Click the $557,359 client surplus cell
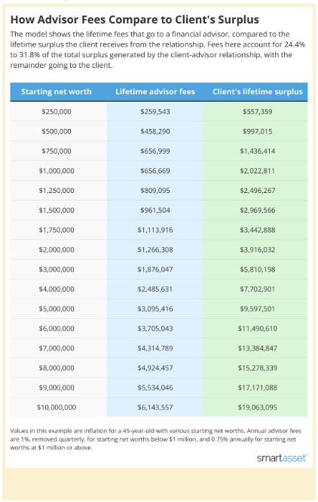Screen dimensions: 318x502 (x=257, y=112)
